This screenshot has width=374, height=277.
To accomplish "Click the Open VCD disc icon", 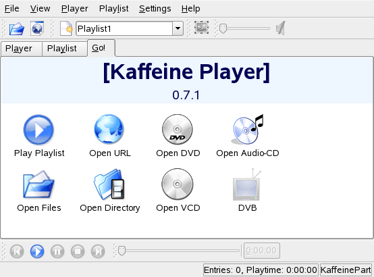I will (178, 184).
